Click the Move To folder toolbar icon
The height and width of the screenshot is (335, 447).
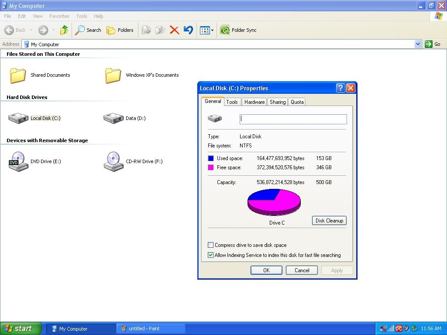click(x=147, y=30)
